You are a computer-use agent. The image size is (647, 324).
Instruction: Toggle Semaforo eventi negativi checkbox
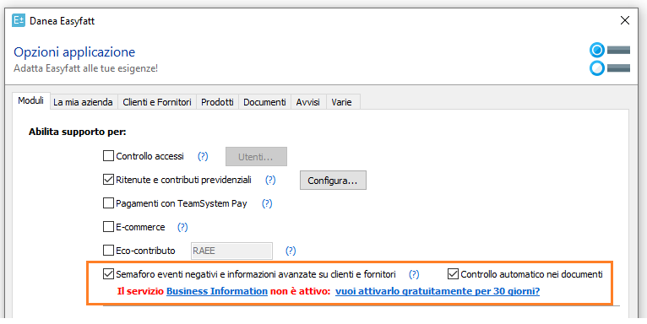click(x=108, y=274)
